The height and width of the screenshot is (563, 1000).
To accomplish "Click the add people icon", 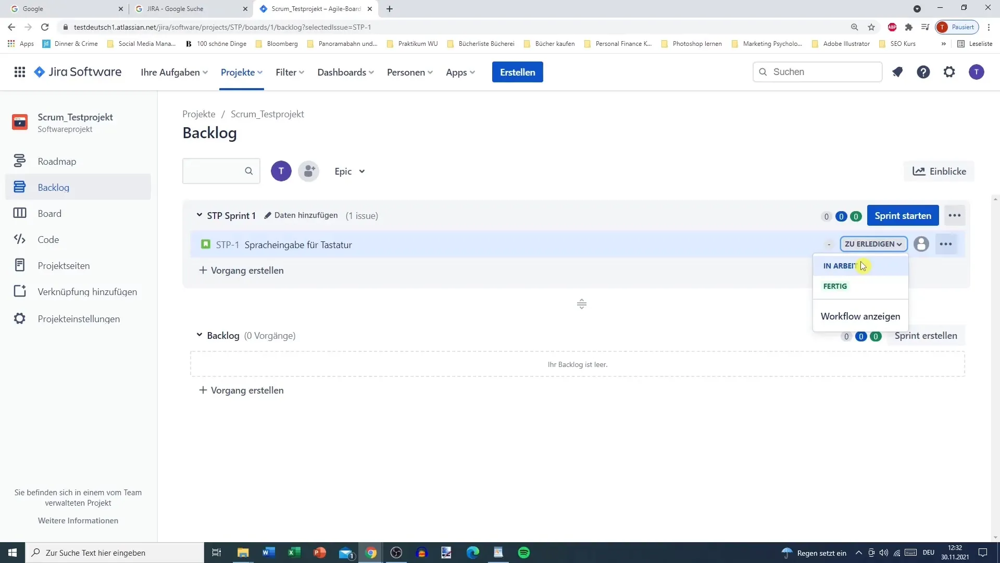I will click(x=309, y=171).
